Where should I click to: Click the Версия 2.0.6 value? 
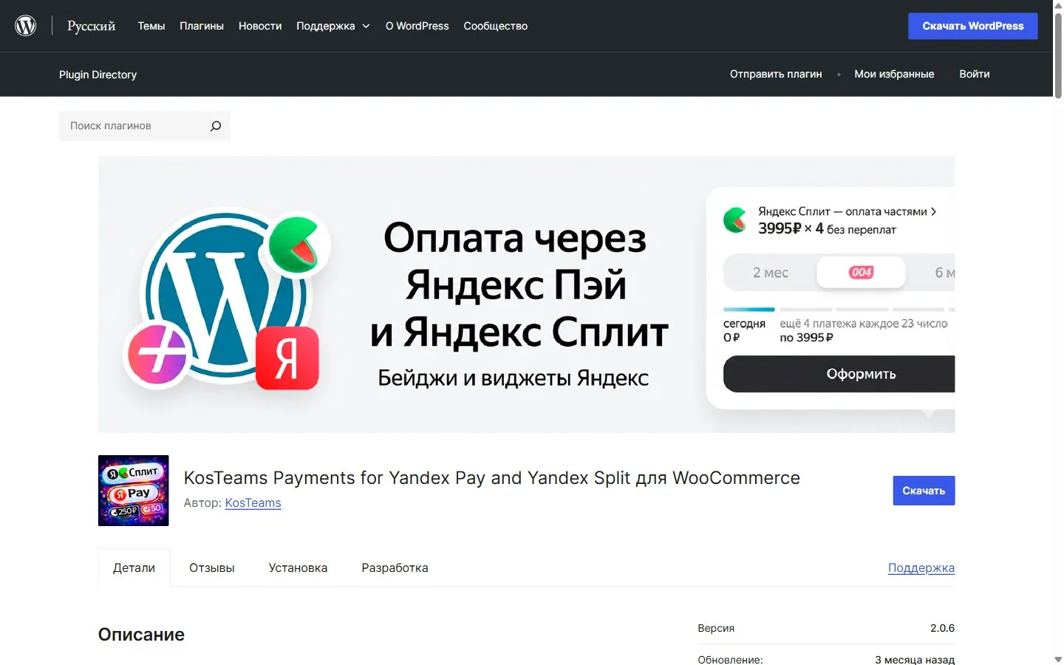(x=942, y=628)
